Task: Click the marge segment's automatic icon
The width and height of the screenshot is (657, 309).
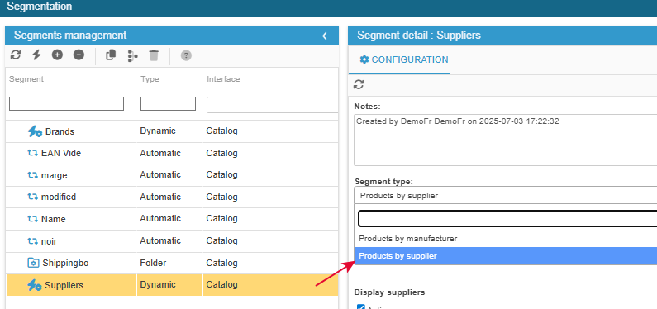Action: (x=33, y=175)
